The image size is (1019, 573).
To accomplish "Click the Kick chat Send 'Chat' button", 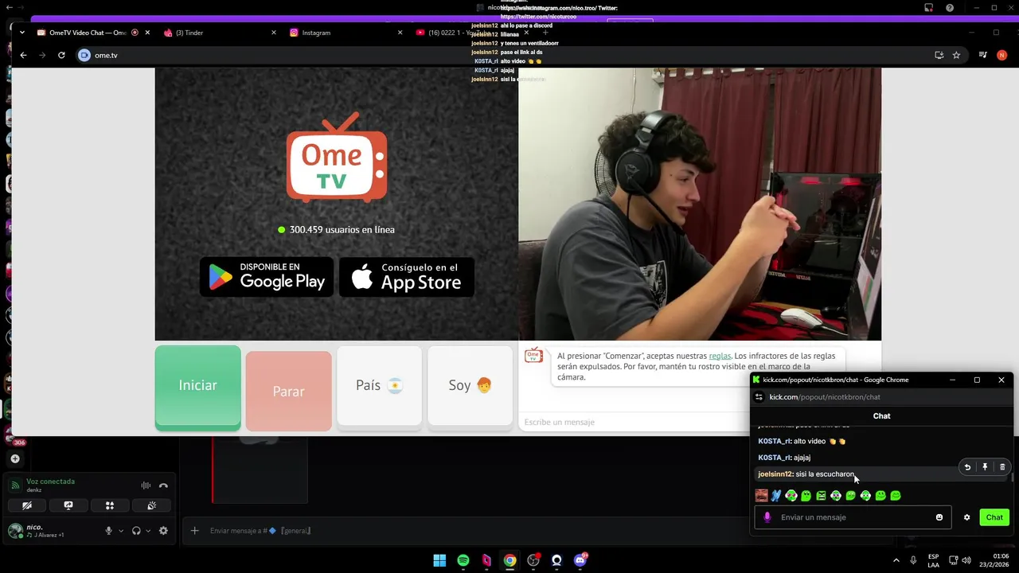I will pos(994,517).
